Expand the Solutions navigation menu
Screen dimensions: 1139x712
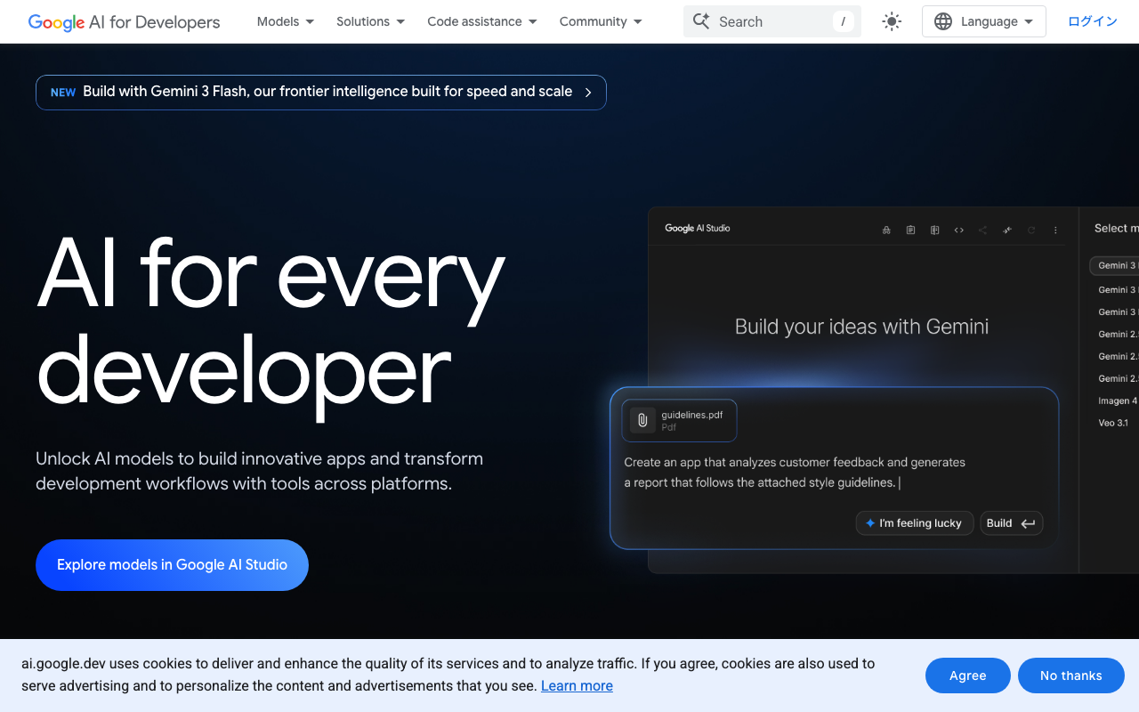[370, 21]
